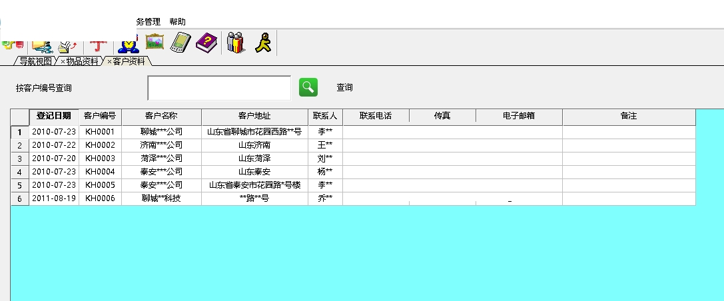Select row header number 6

click(20, 199)
